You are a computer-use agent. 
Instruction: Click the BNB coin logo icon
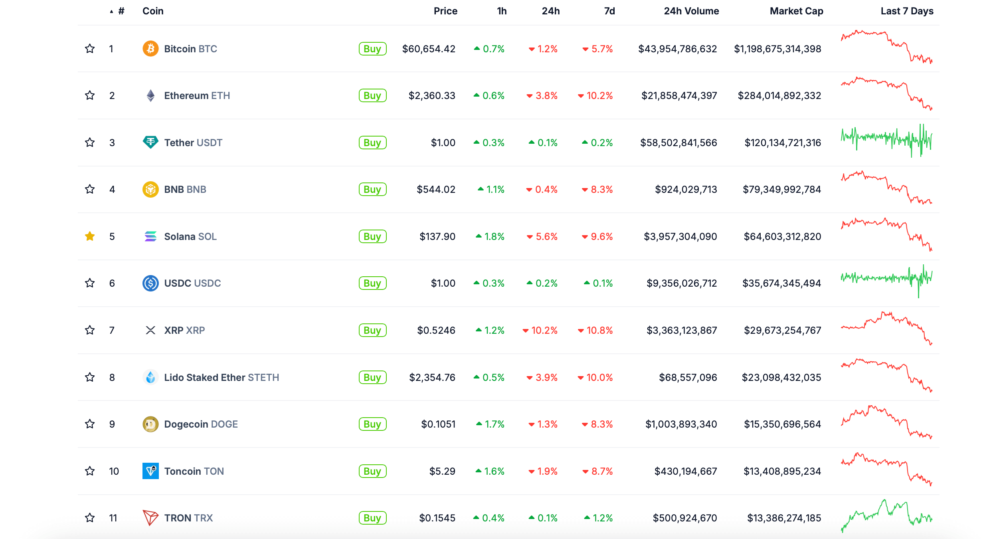tap(150, 189)
